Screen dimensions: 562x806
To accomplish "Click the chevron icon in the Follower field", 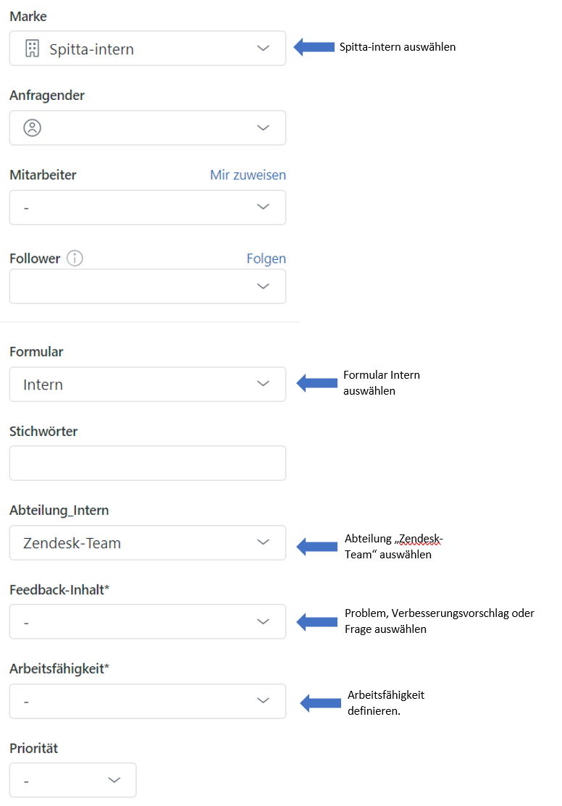I will 263,286.
